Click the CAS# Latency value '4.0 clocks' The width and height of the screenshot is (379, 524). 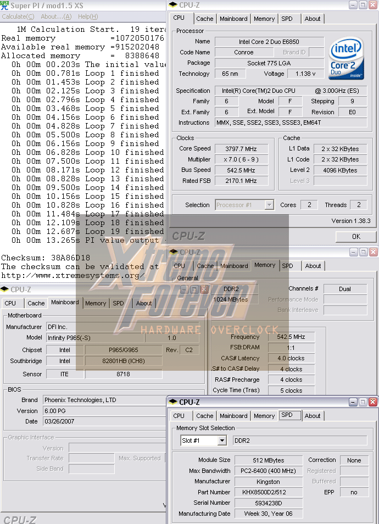(291, 358)
